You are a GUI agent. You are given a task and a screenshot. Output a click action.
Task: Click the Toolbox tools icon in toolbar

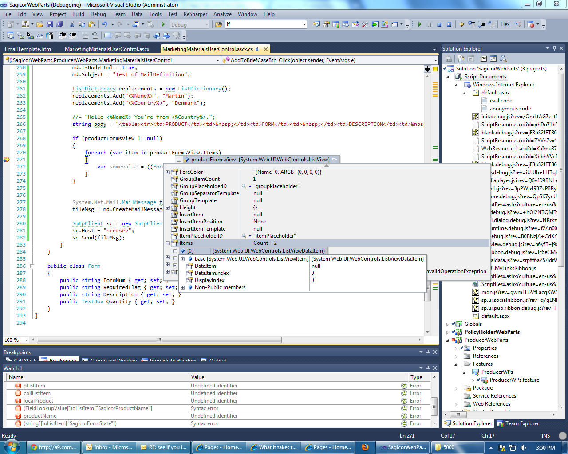pyautogui.click(x=365, y=24)
